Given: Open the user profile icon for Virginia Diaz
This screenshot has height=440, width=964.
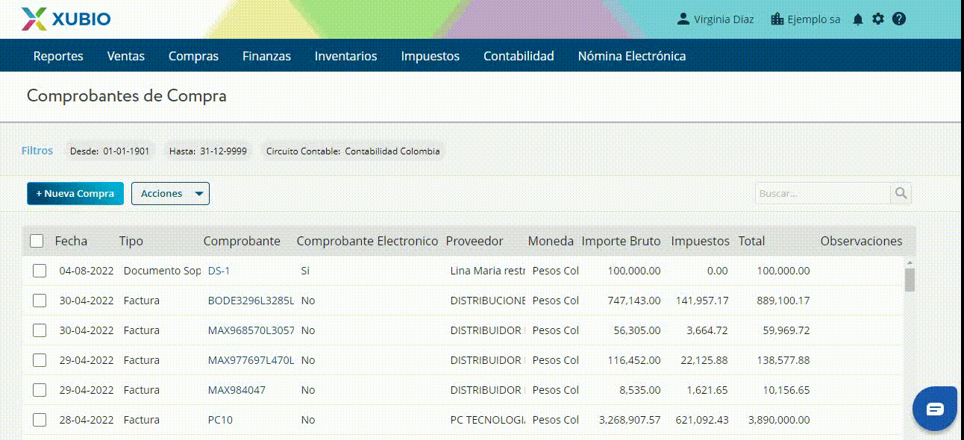Looking at the screenshot, I should [x=683, y=19].
